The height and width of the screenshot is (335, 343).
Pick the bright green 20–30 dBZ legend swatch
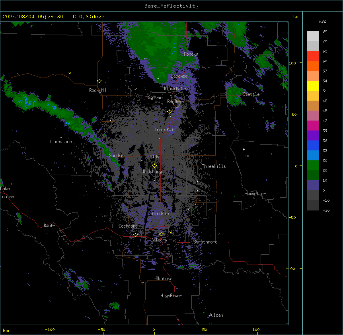(313, 166)
